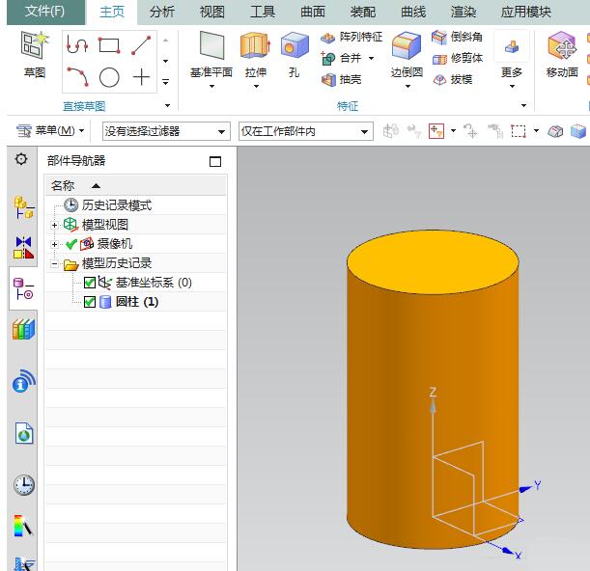
Task: Click the Hole (孔) feature icon
Action: tap(294, 46)
